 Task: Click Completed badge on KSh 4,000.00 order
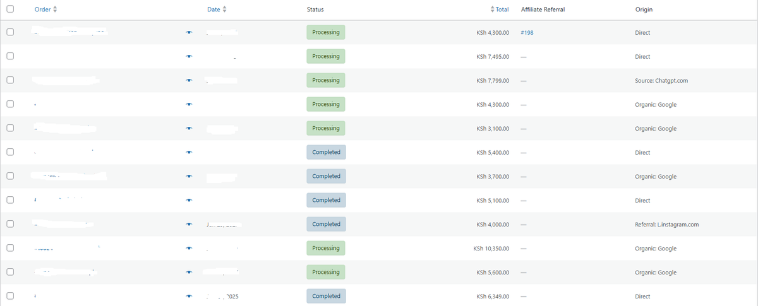point(326,224)
